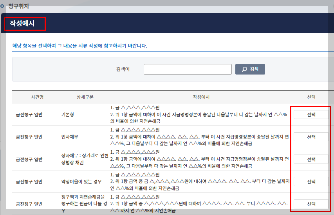
Task: Click the 검색어 label
Action: tap(123, 69)
